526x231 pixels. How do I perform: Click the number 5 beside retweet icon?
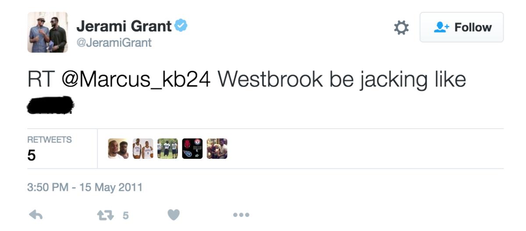[x=125, y=215]
